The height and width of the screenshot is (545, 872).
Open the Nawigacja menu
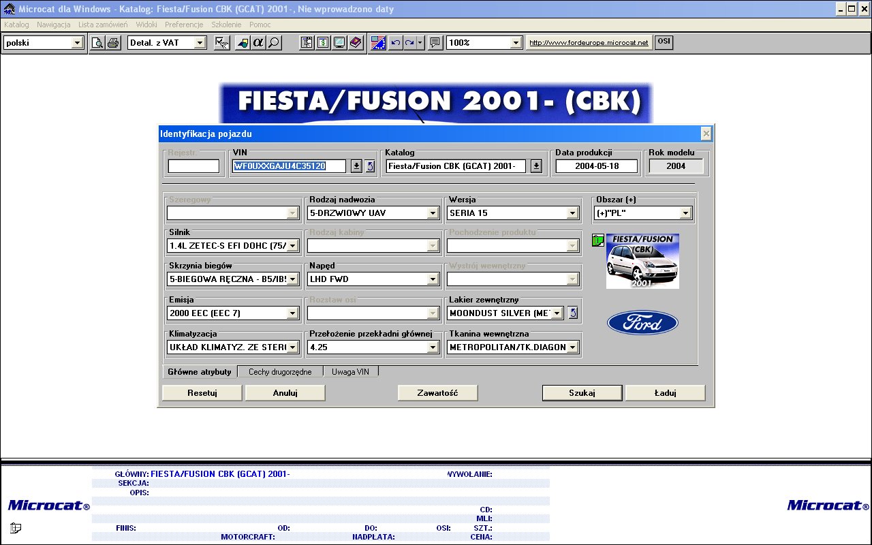pyautogui.click(x=54, y=25)
